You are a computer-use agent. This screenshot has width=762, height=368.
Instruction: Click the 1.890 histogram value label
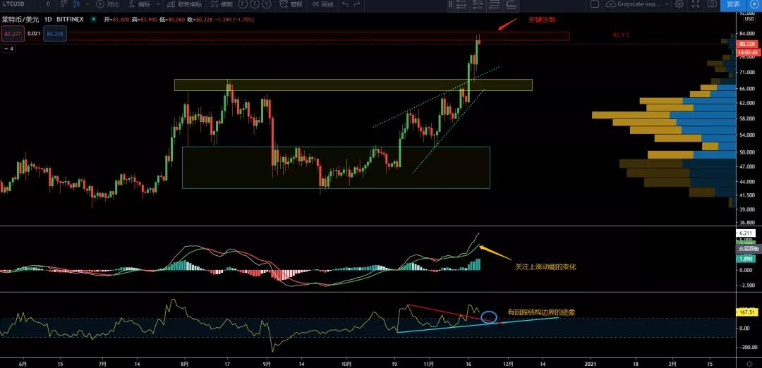tap(746, 259)
